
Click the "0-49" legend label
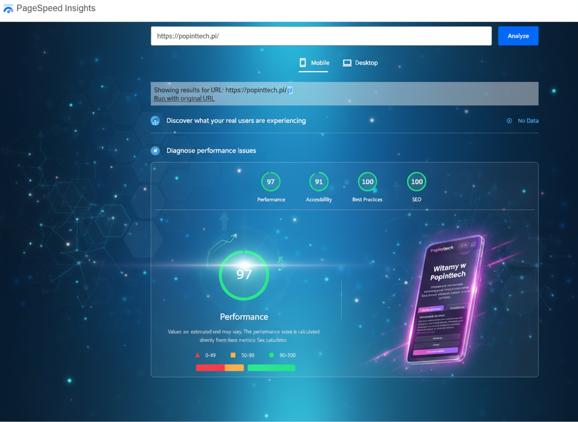pyautogui.click(x=210, y=355)
